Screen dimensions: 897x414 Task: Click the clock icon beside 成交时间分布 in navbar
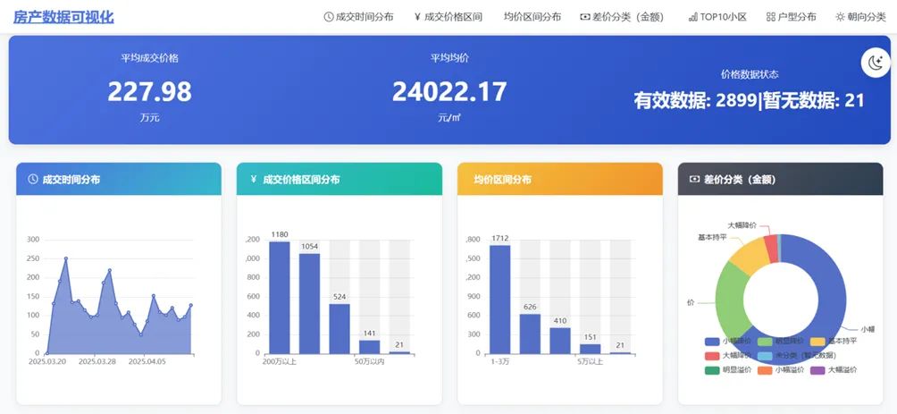tap(328, 17)
